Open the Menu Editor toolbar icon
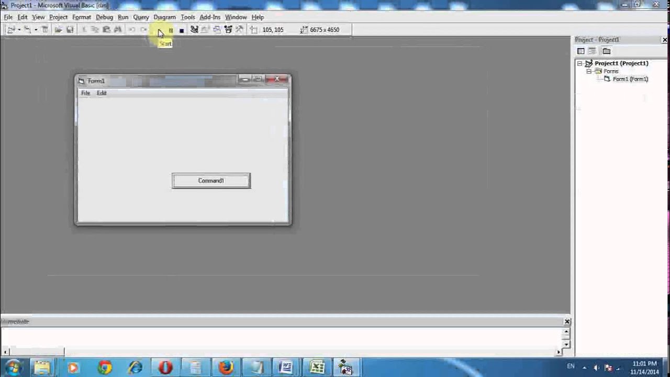This screenshot has width=670, height=377. (45, 30)
